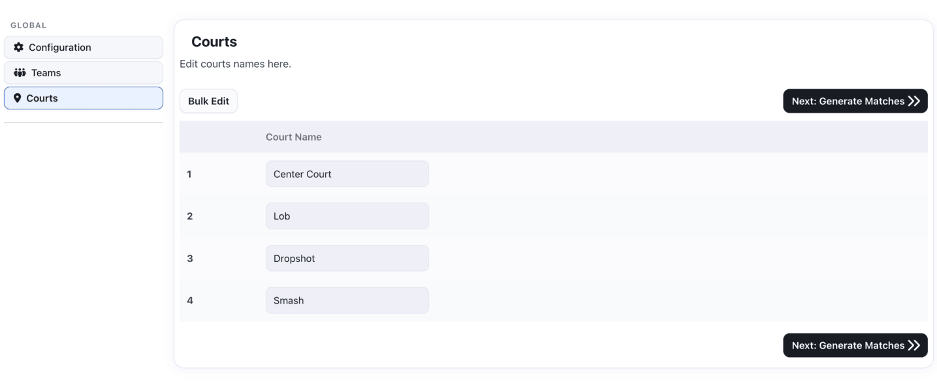Click the Courts page heading
This screenshot has height=385, width=937.
(214, 41)
